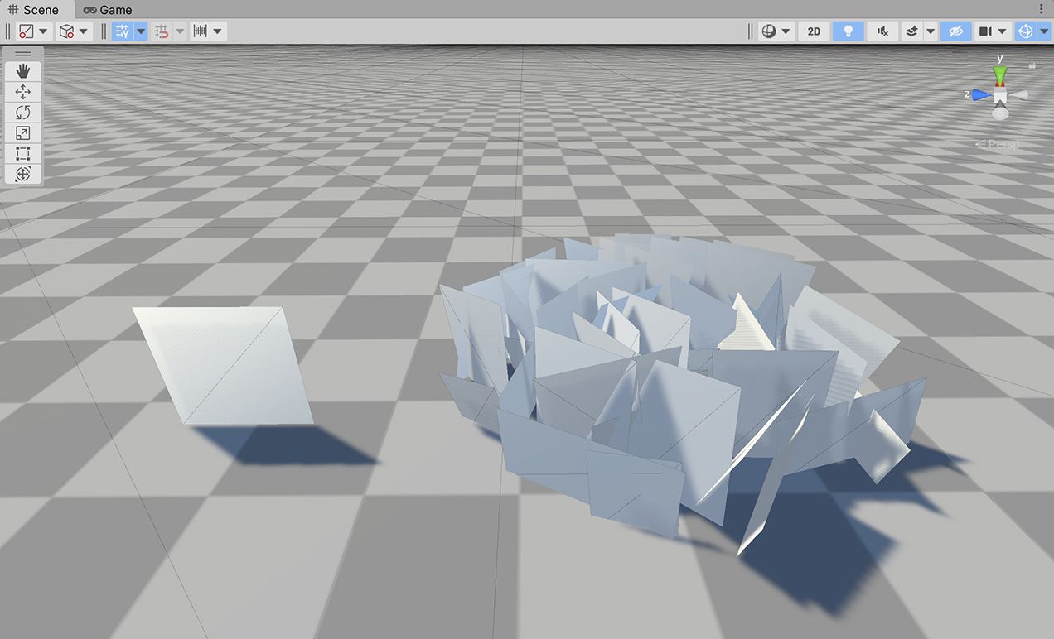Select the Move tool
The width and height of the screenshot is (1054, 639).
click(x=23, y=91)
